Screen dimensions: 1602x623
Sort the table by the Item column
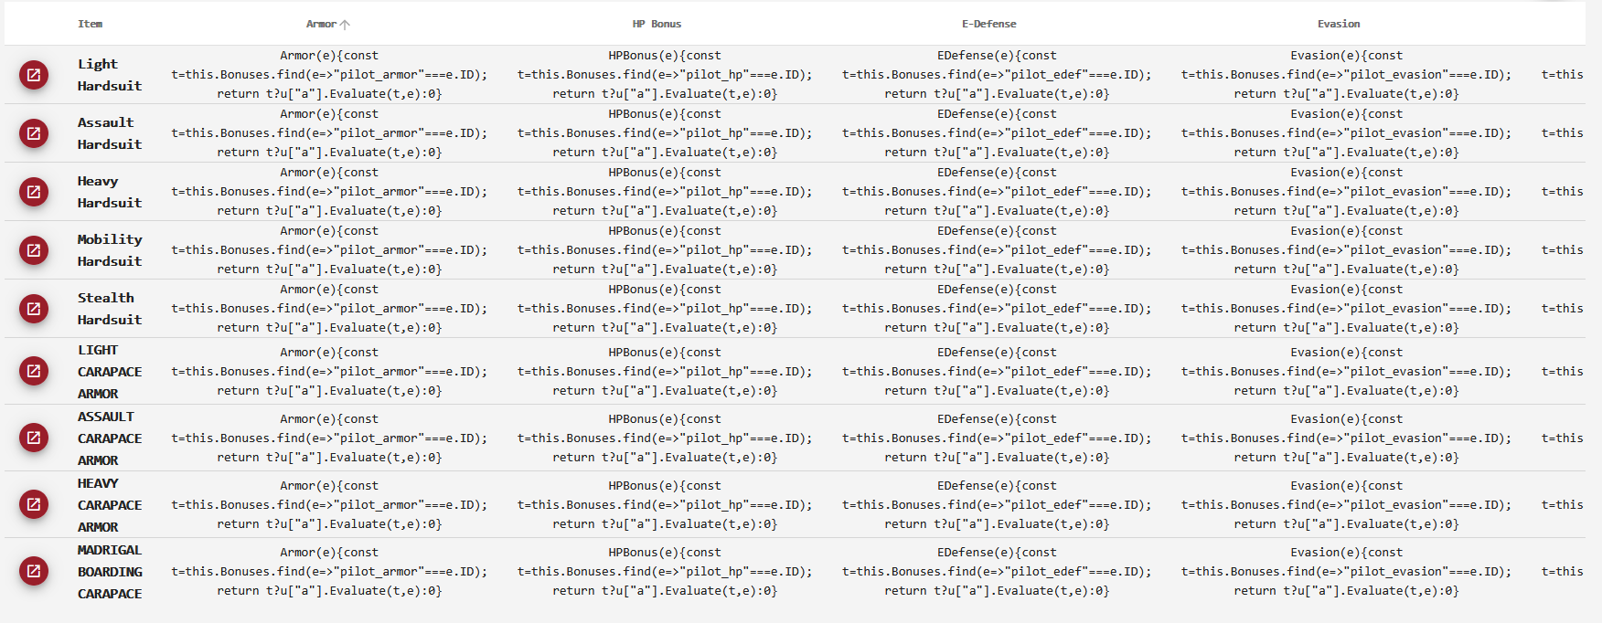coord(91,24)
